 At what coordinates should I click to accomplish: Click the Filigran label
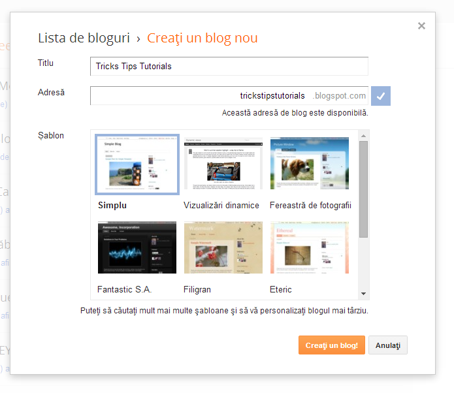(197, 289)
